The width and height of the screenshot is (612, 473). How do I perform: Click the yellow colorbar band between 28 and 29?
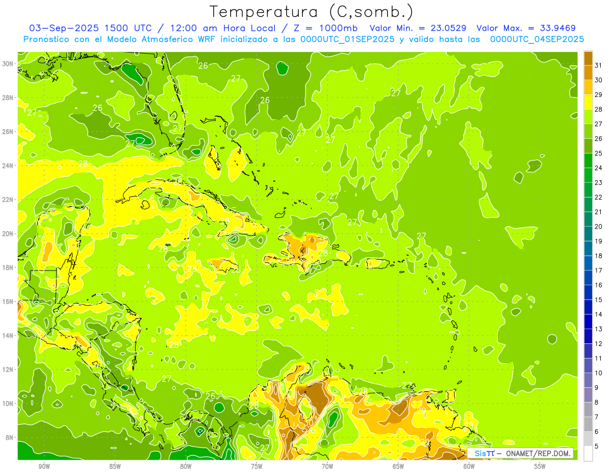(588, 102)
